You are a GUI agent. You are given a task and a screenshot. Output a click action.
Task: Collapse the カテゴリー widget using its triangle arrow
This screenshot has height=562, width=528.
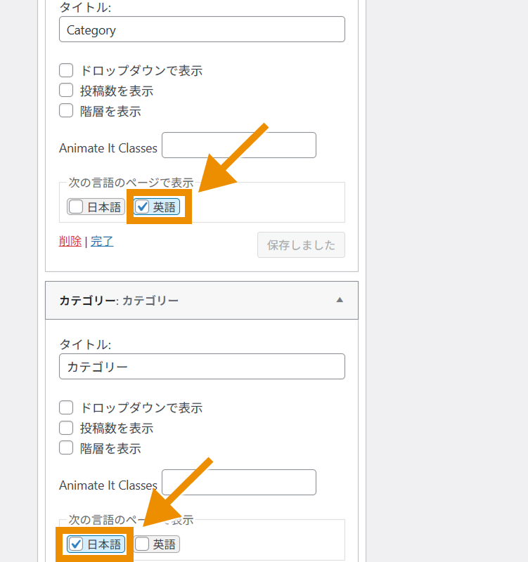(x=340, y=300)
